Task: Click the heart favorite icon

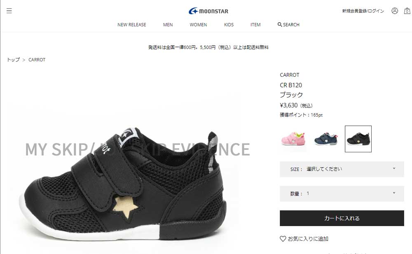Action: point(283,239)
